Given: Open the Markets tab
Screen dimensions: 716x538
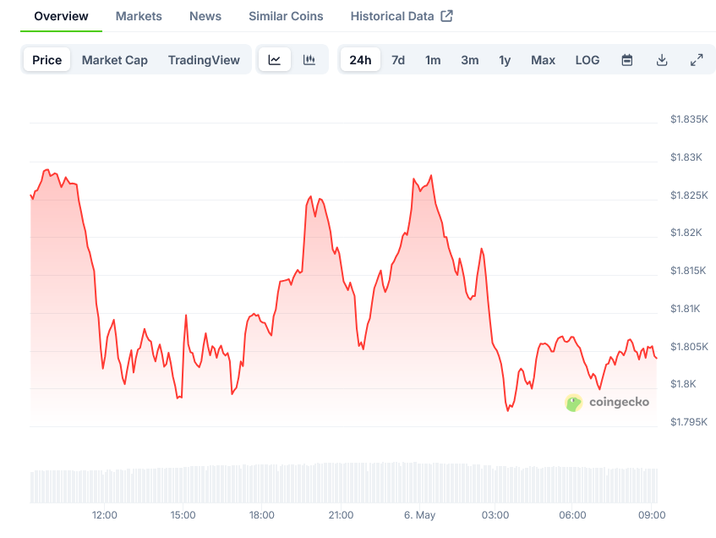Looking at the screenshot, I should pos(139,16).
